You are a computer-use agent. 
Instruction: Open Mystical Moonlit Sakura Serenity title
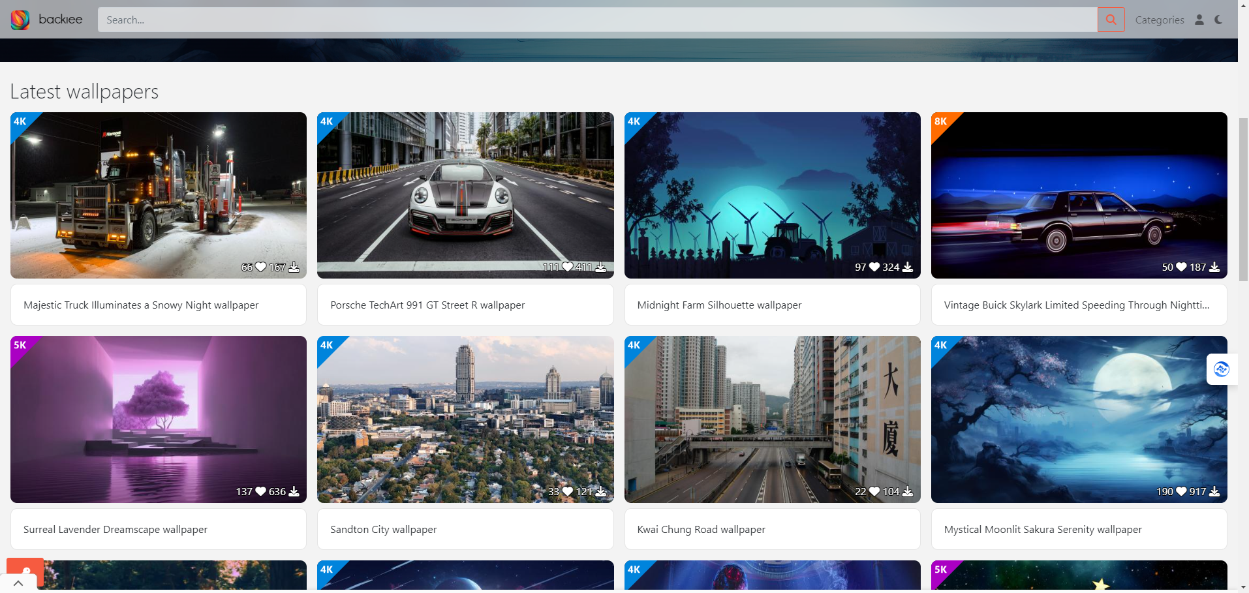1043,529
